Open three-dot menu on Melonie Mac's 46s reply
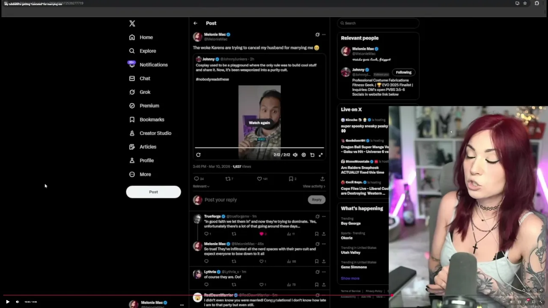The image size is (548, 308). point(324,244)
